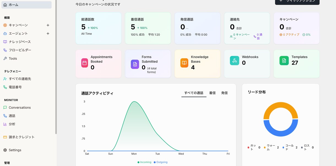Click the teal Webhooks icon
This screenshot has width=336, height=166.
pyautogui.click(x=235, y=60)
